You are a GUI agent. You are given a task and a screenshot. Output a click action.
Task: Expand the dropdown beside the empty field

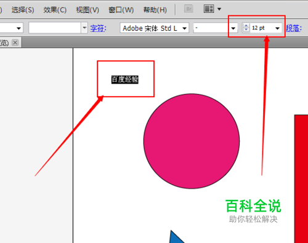click(84, 28)
